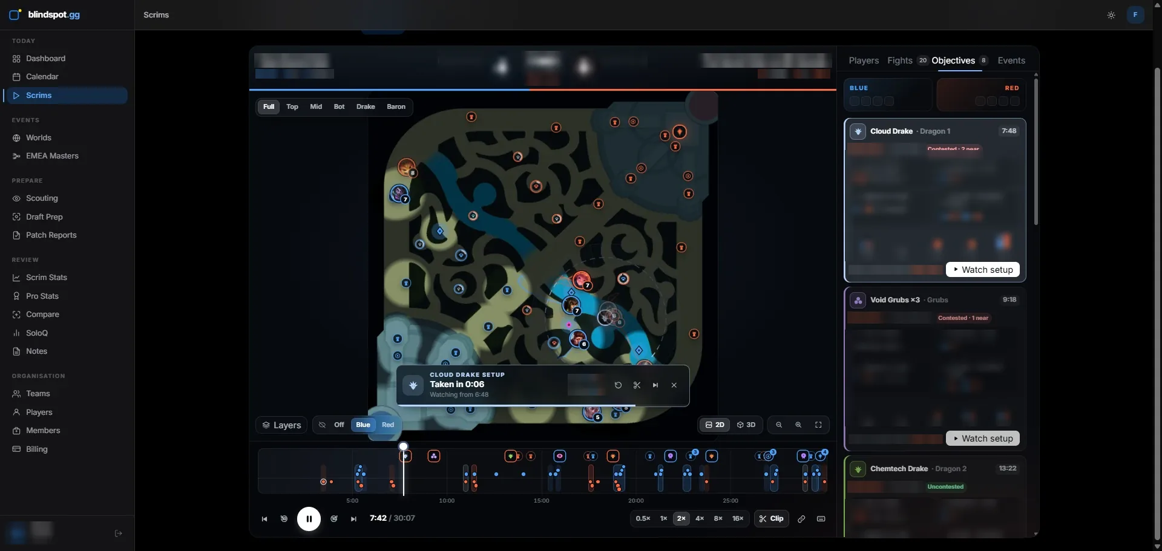
Task: Focus map on Bot lane
Action: pos(340,107)
